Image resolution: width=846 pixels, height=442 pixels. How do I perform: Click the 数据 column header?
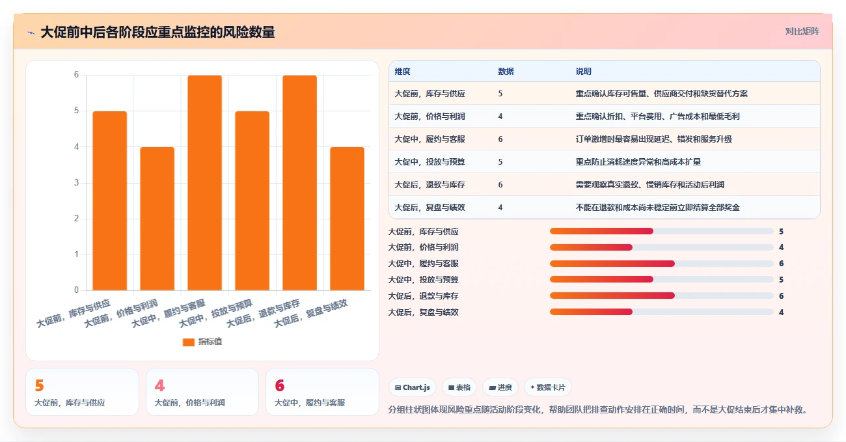tap(506, 71)
